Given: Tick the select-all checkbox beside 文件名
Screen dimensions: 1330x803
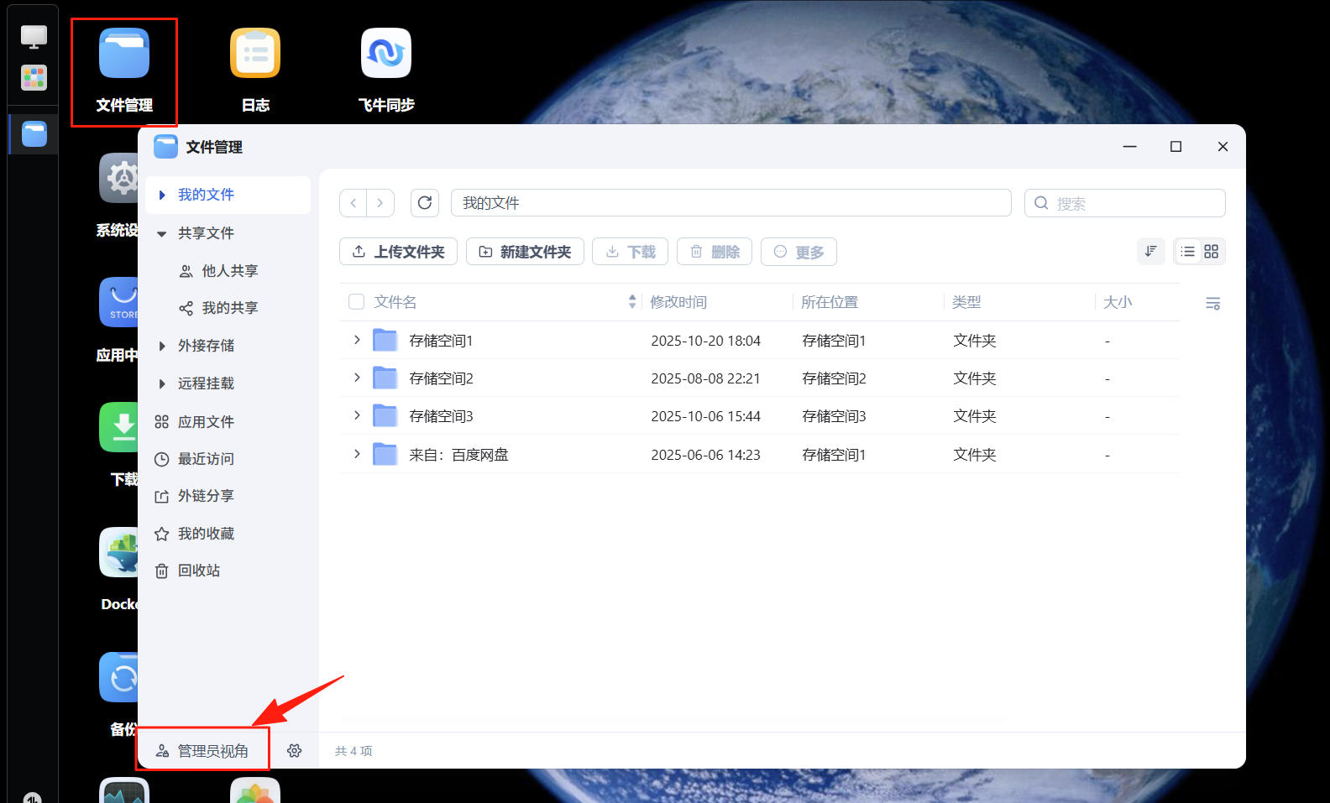Looking at the screenshot, I should (357, 302).
